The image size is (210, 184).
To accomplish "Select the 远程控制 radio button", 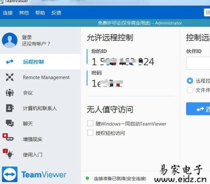I will coord(190,81).
